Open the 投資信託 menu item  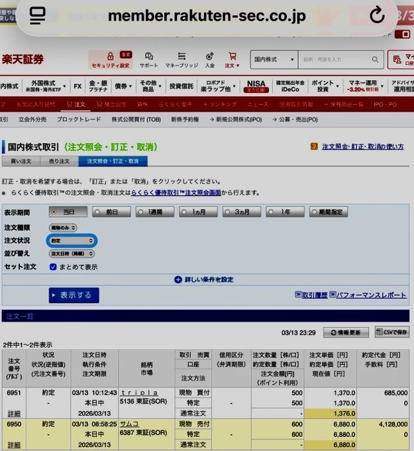pyautogui.click(x=181, y=86)
